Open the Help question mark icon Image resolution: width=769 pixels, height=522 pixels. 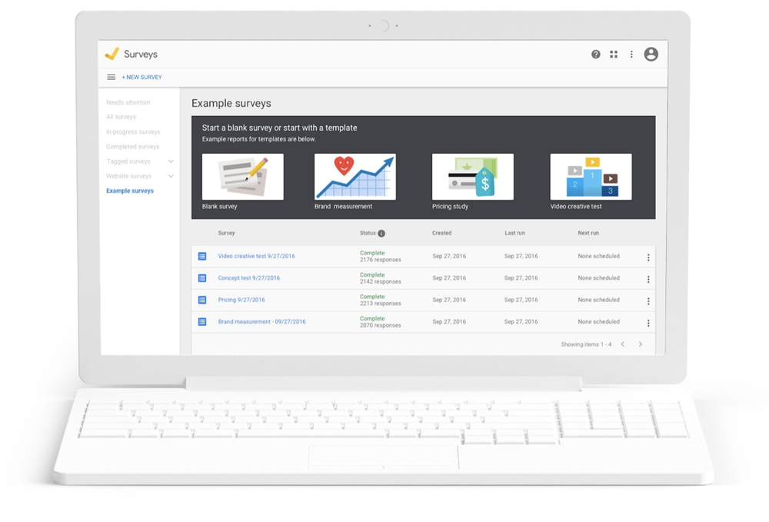pos(595,55)
